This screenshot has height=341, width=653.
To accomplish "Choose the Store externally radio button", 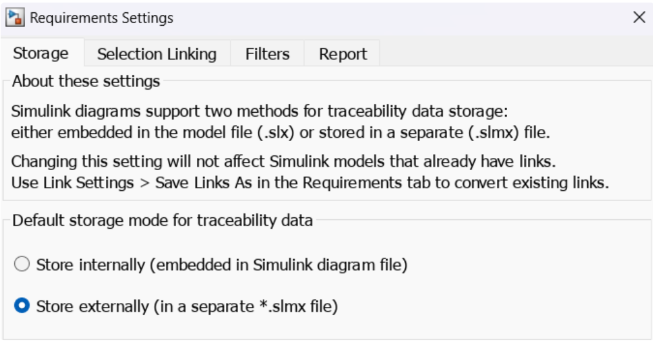I will (22, 306).
